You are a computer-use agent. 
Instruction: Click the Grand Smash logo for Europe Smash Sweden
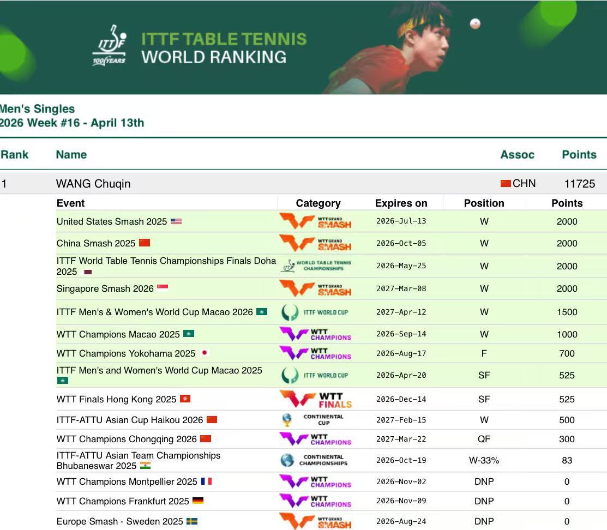click(x=316, y=521)
